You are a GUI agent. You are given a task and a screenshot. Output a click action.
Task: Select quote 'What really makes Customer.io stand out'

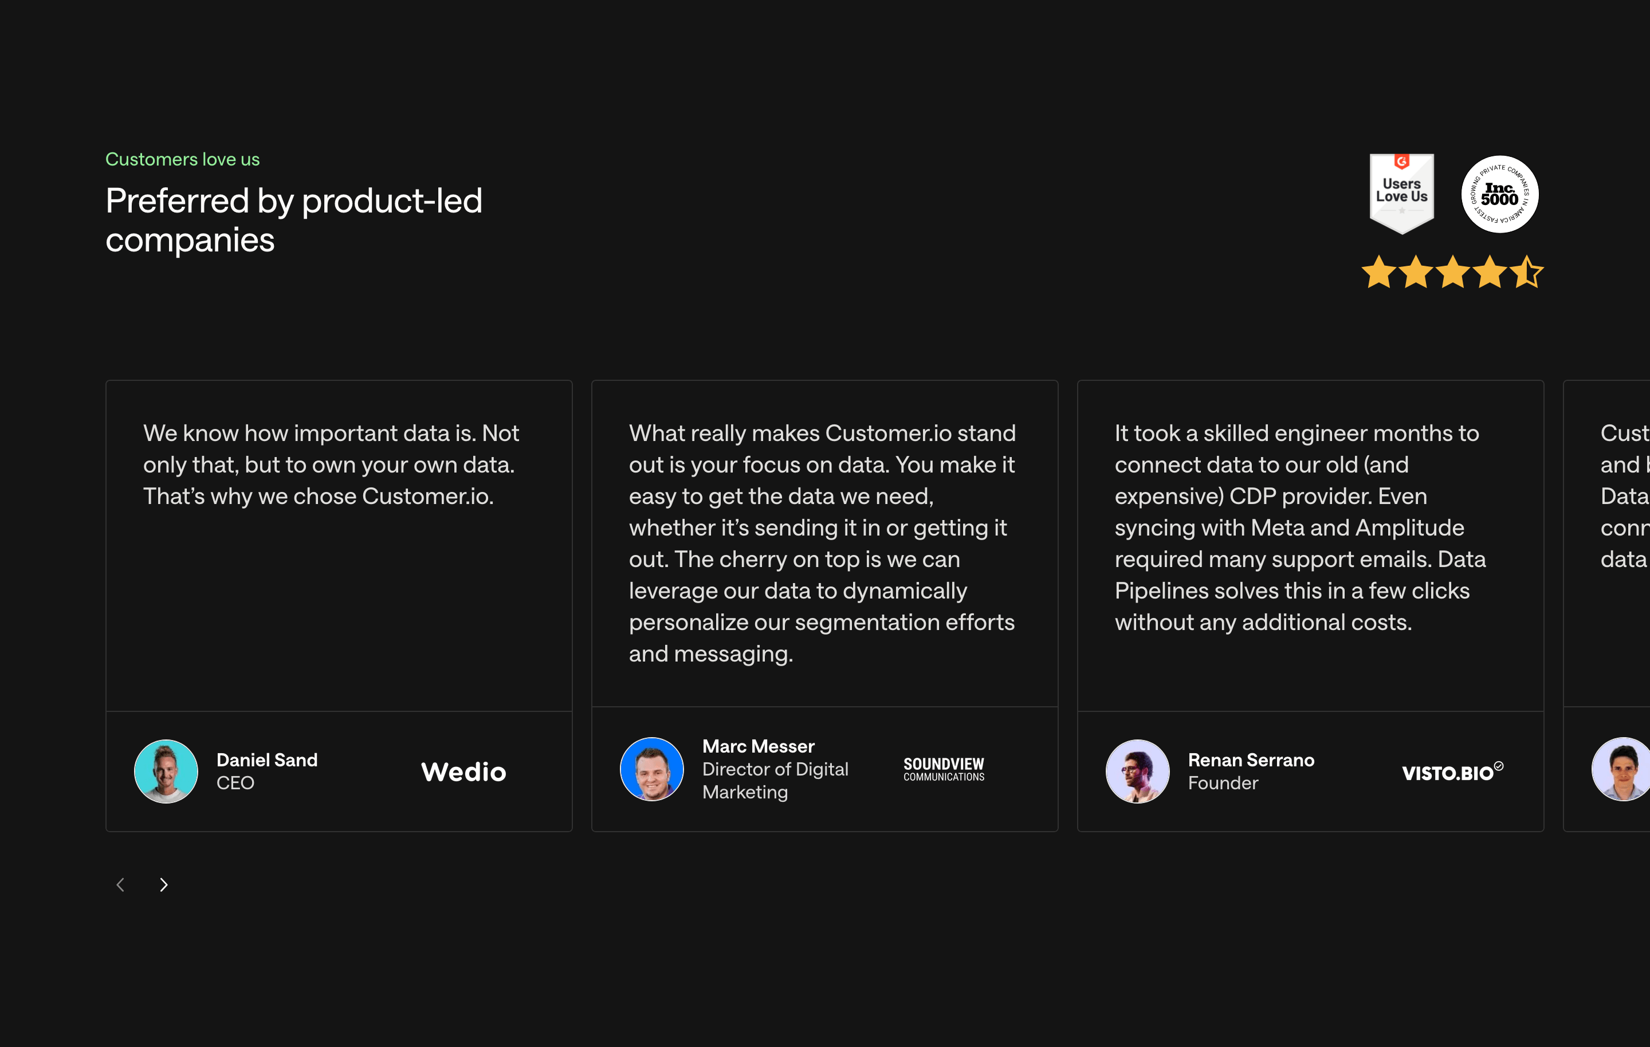point(822,544)
